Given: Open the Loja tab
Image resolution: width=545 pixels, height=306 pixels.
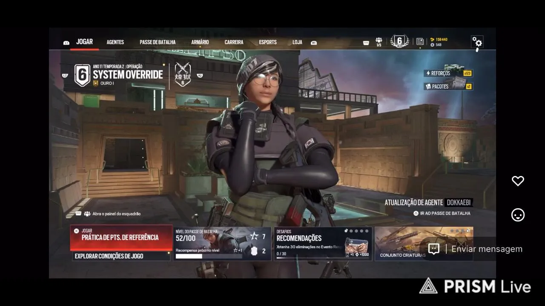Looking at the screenshot, I should click(x=297, y=42).
